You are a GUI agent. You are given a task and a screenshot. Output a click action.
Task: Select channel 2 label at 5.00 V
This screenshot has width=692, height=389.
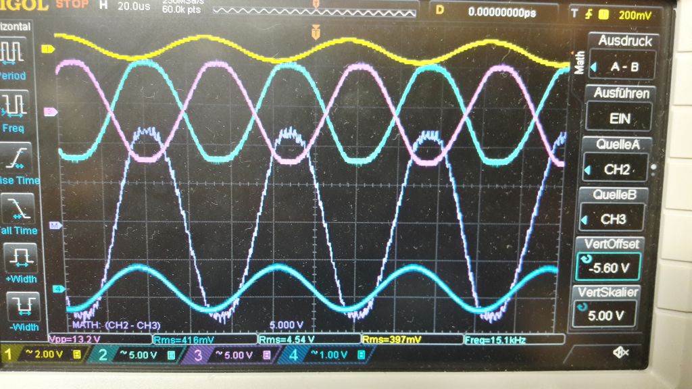pyautogui.click(x=138, y=355)
